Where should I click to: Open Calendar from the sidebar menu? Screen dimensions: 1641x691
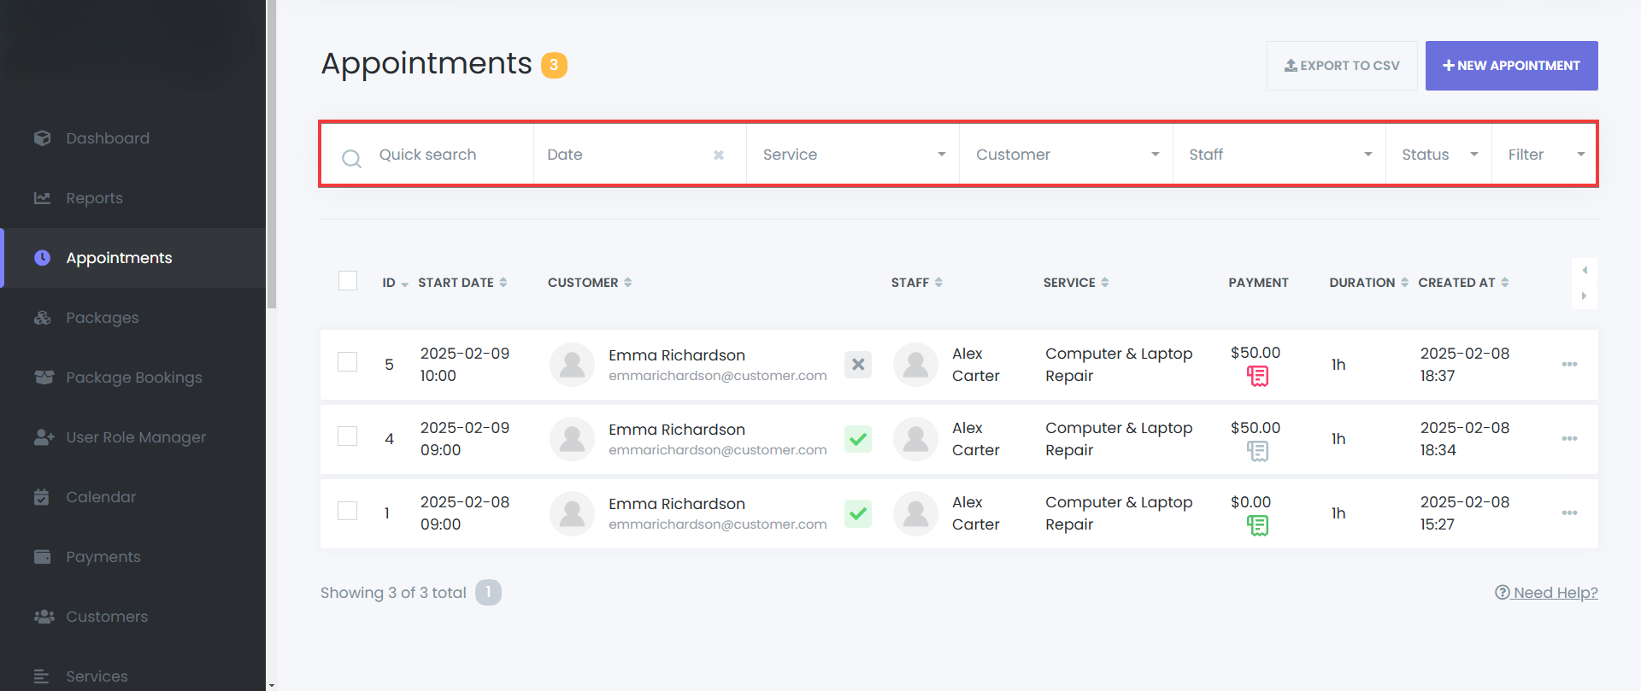[x=101, y=497]
